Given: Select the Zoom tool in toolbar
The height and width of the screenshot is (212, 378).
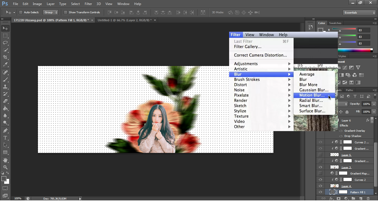Looking at the screenshot, I should pos(5,167).
